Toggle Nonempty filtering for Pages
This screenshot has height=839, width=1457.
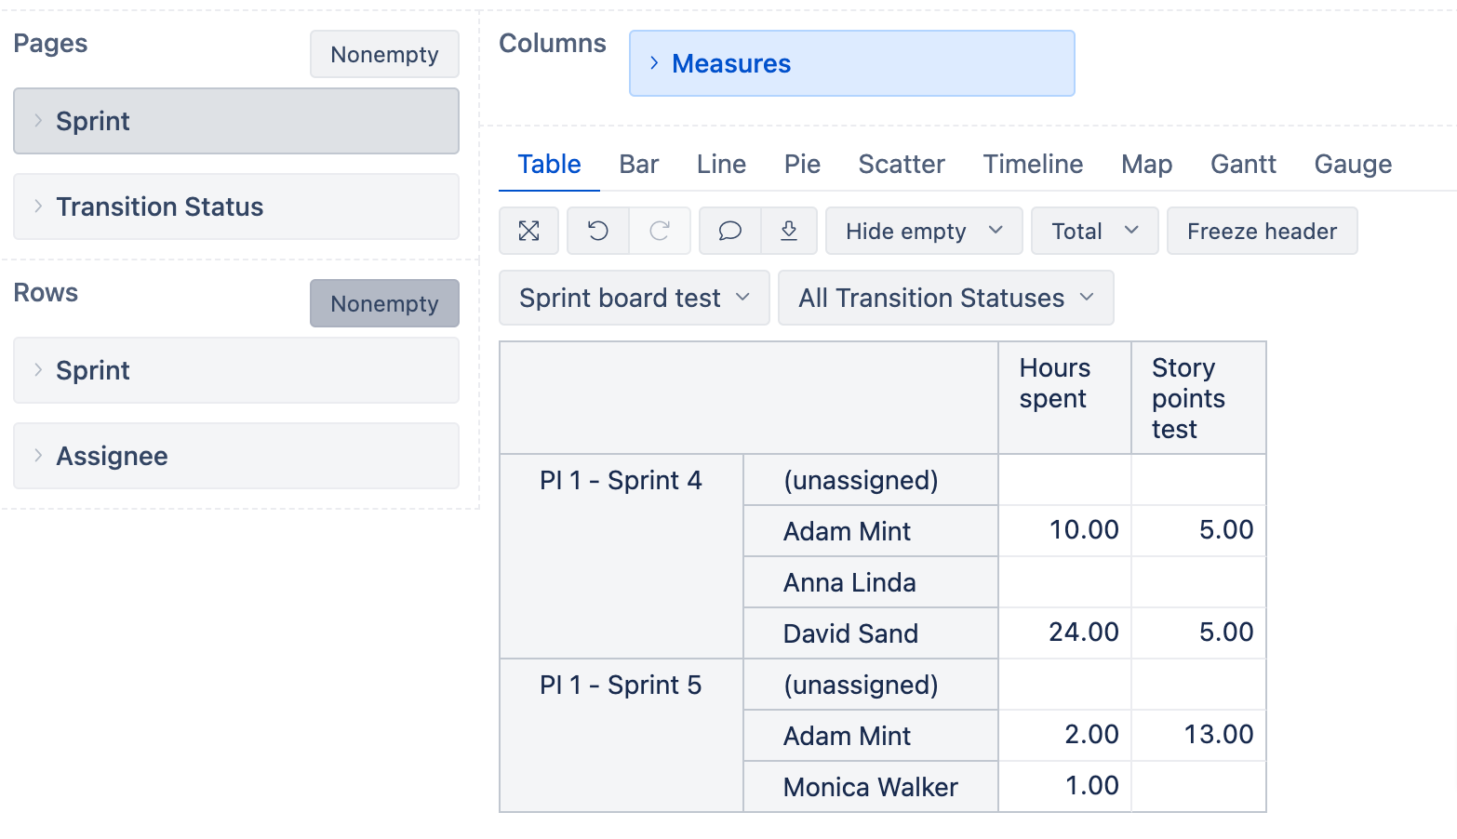click(x=384, y=54)
